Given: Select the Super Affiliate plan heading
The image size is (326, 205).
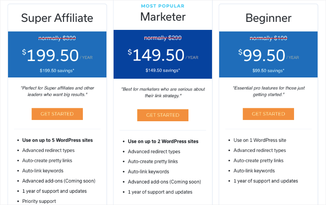Looking at the screenshot, I should tap(57, 18).
